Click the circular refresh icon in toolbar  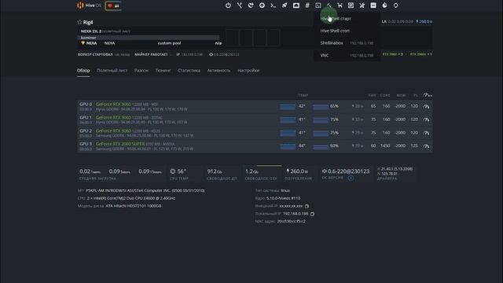point(396,6)
